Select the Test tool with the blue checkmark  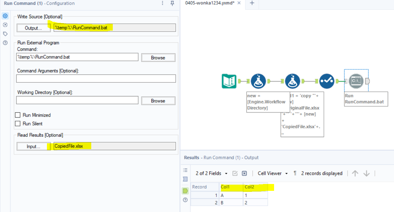click(x=327, y=81)
